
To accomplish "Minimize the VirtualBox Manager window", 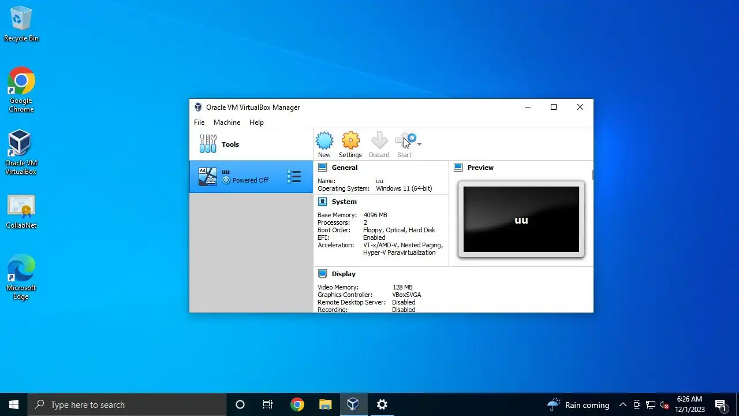I will coord(528,107).
